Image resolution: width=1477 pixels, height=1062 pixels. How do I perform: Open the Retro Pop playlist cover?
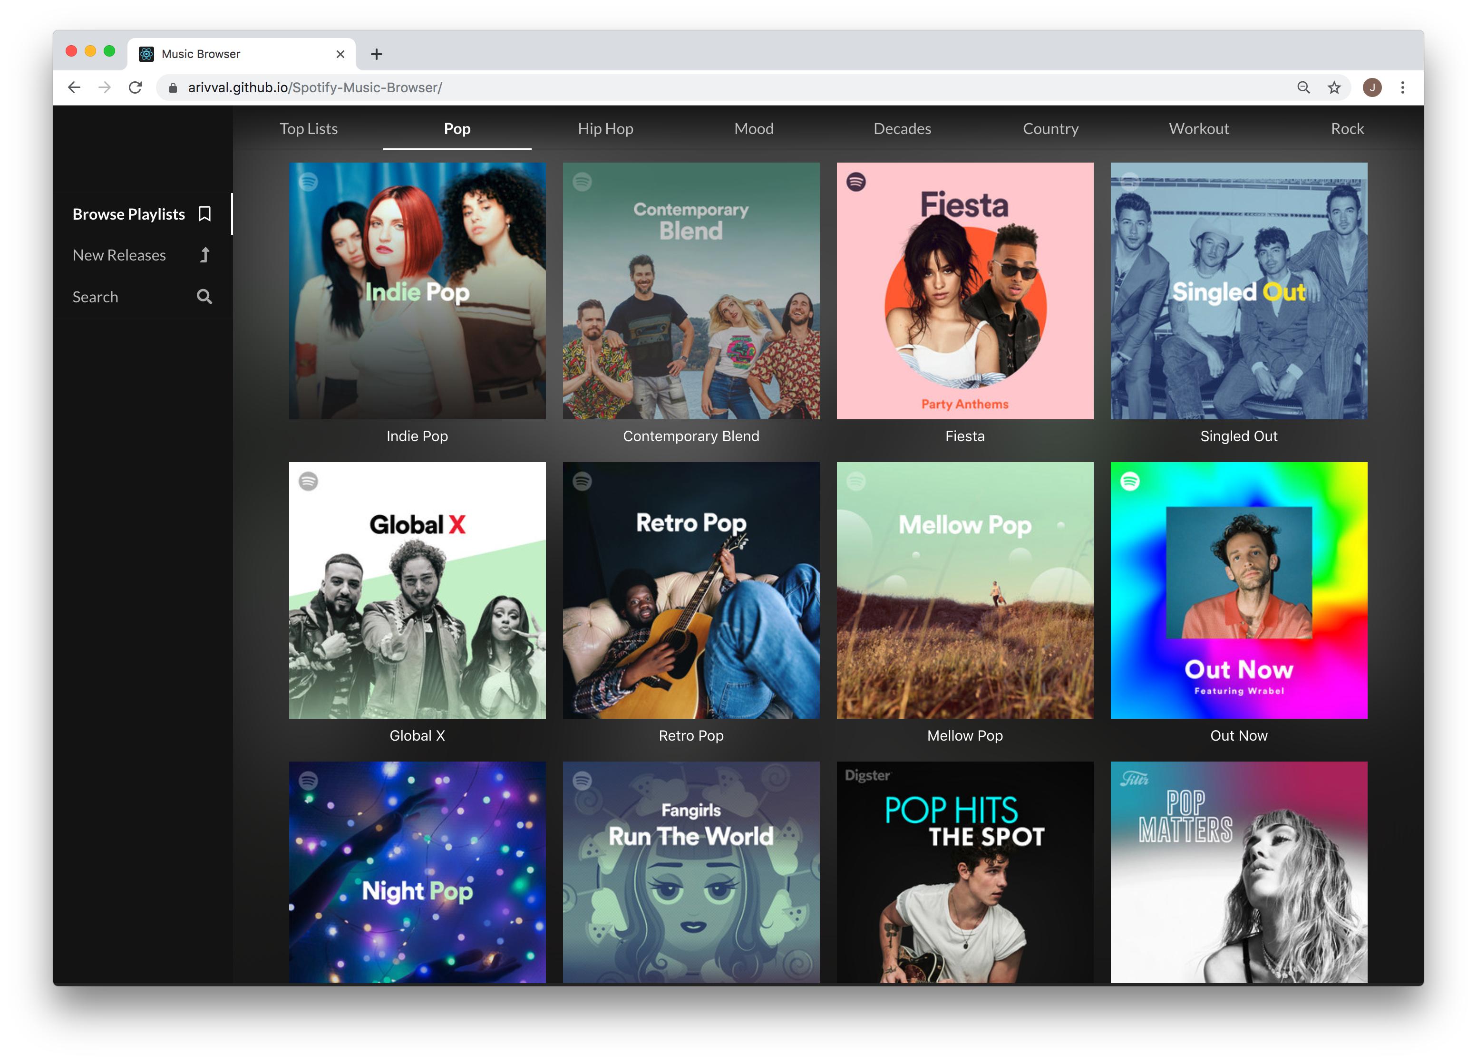[691, 590]
